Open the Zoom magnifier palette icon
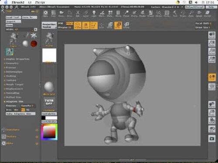The image size is (218, 163). (191, 13)
